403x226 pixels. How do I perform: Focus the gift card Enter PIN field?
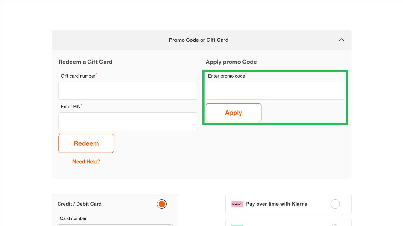(128, 121)
